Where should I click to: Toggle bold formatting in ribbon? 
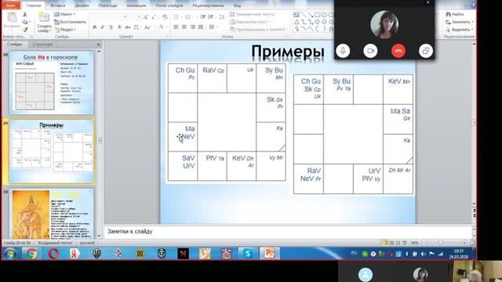(95, 27)
